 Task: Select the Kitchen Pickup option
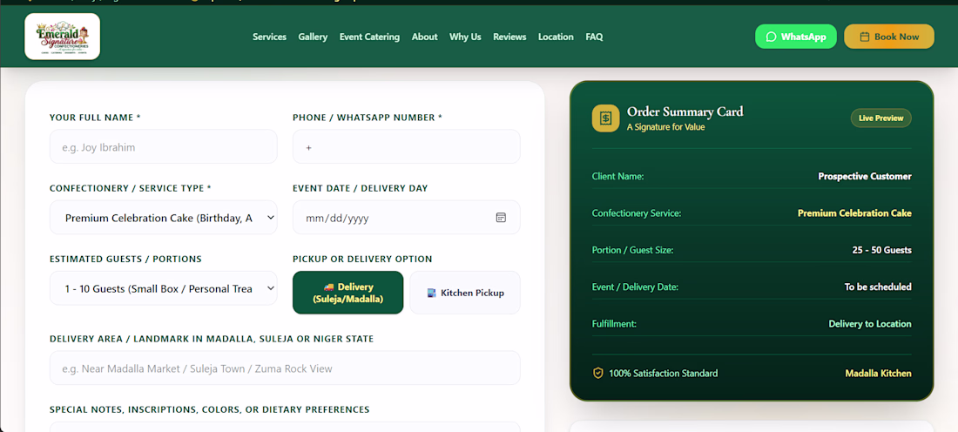[465, 293]
